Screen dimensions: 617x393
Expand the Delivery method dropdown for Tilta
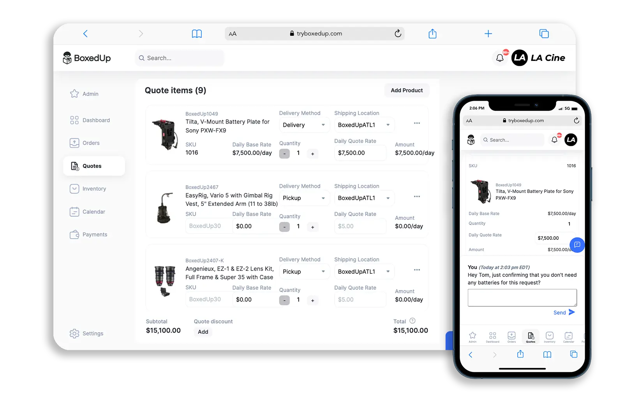pos(304,125)
